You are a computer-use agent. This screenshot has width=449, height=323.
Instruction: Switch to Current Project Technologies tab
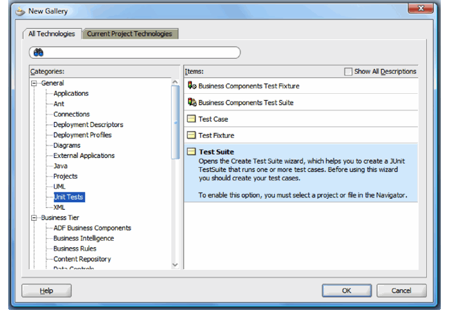pos(130,34)
